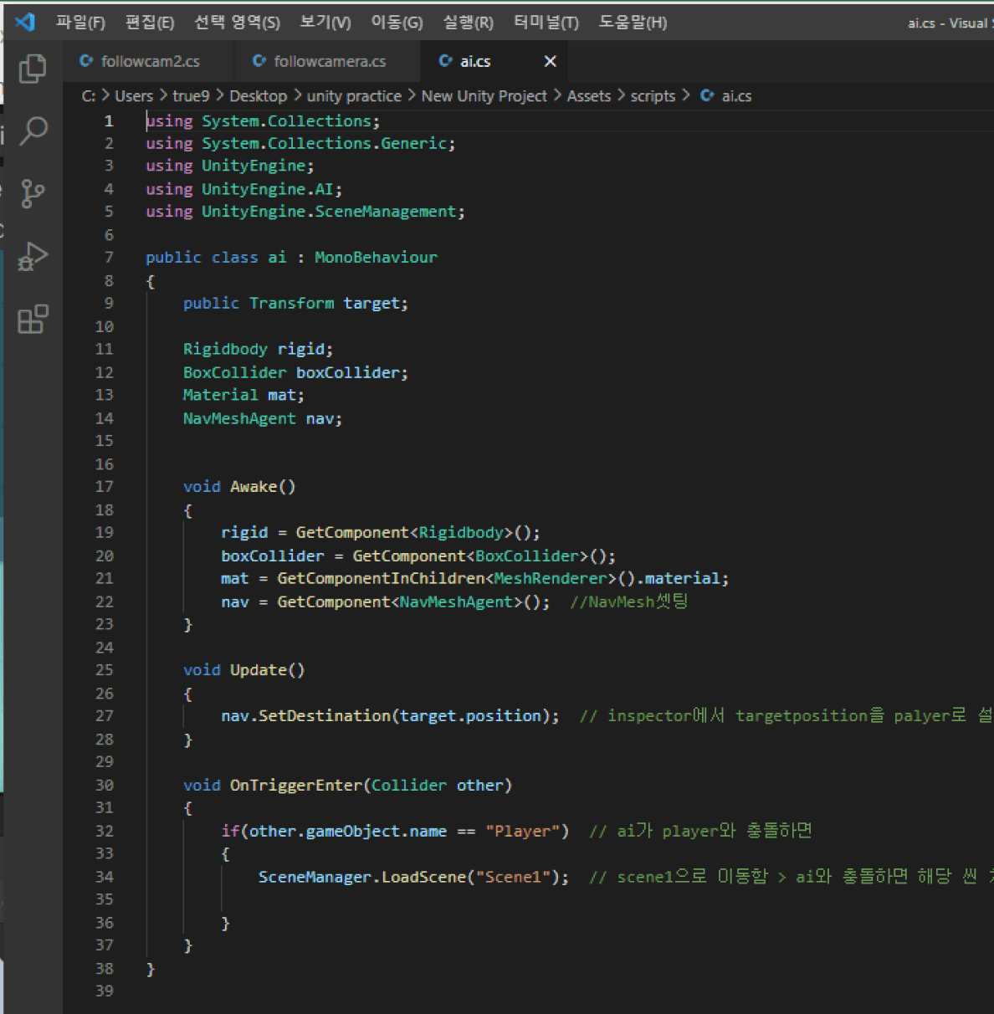
Task: Expand the 'scripts' breadcrumb folder
Action: pyautogui.click(x=653, y=96)
